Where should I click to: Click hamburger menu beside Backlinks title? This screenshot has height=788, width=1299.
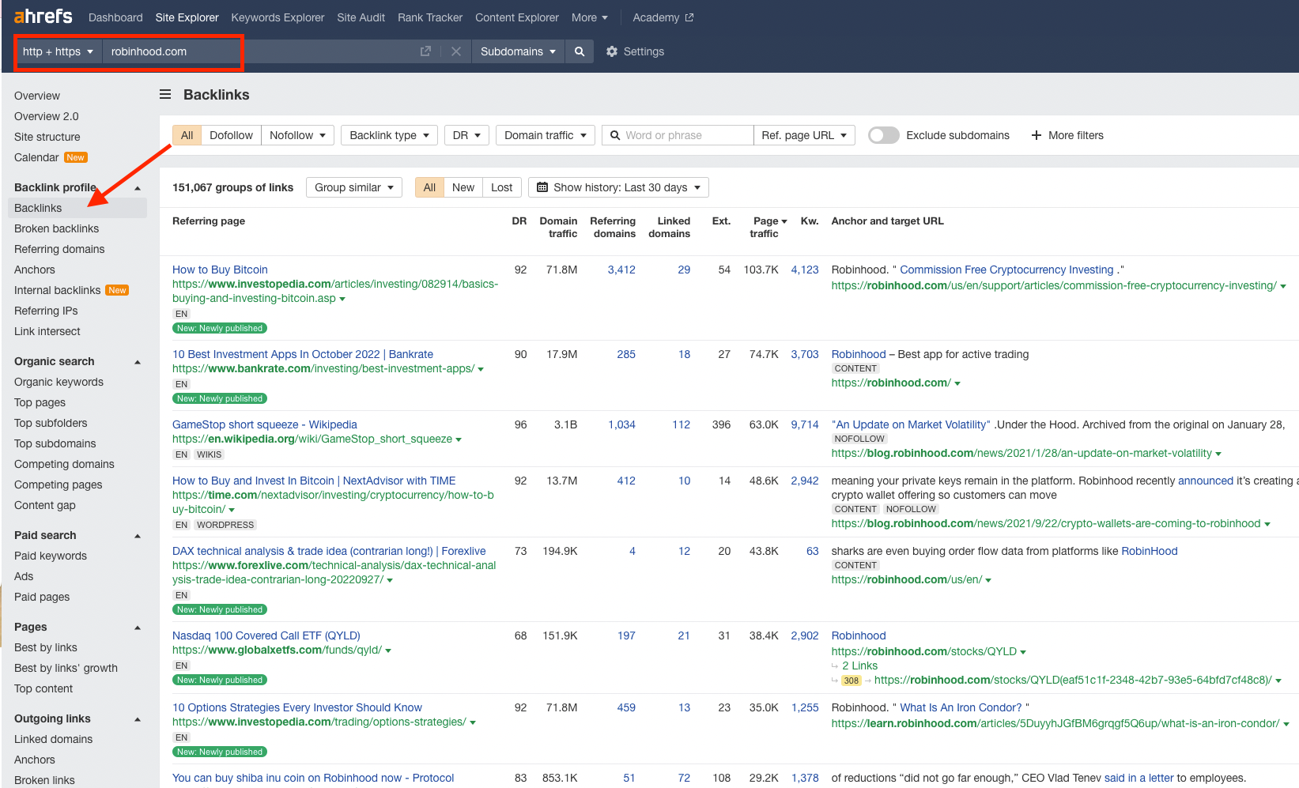click(165, 94)
